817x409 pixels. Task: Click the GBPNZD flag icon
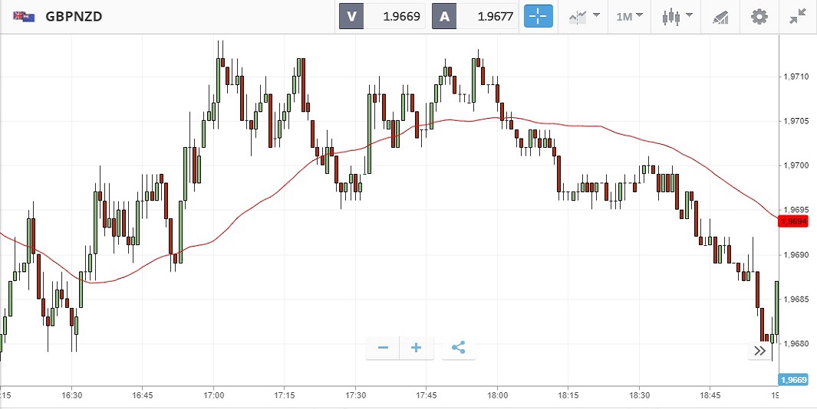[21, 16]
